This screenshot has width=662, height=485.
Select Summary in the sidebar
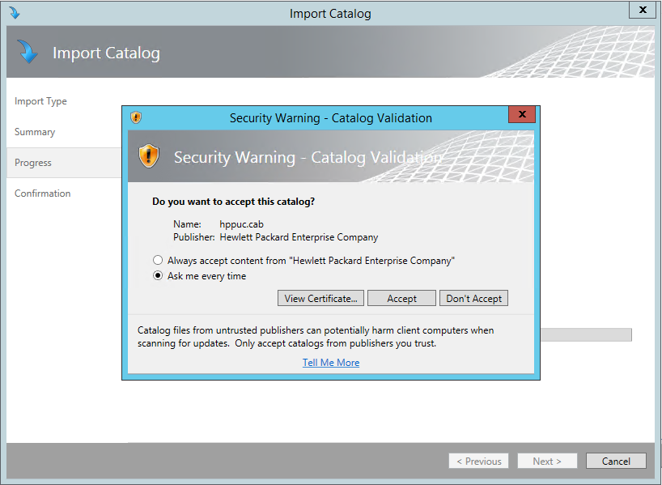[x=35, y=131]
